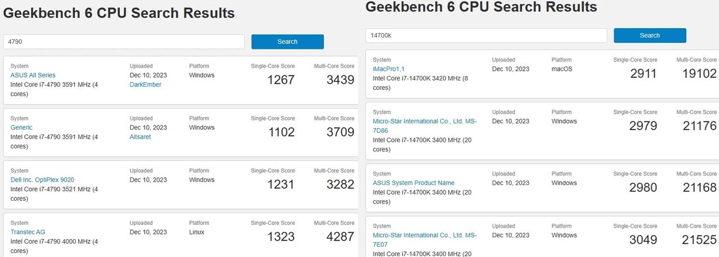719x257 pixels.
Task: Click the Search button beside 14700k field
Action: (650, 35)
